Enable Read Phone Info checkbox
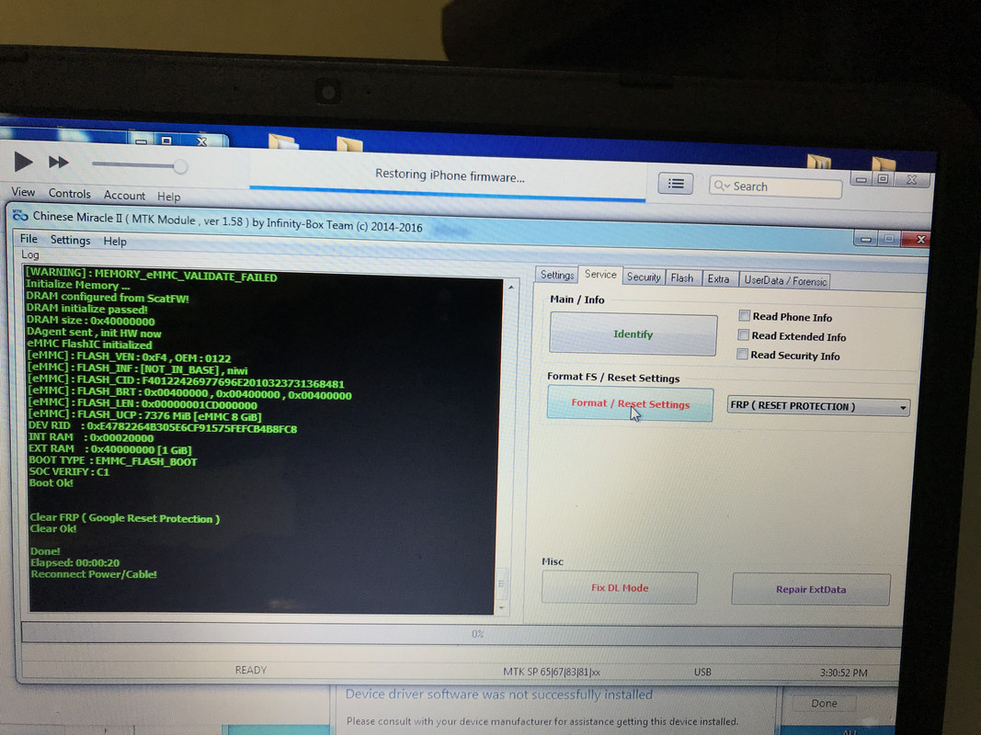The height and width of the screenshot is (735, 981). coord(744,316)
